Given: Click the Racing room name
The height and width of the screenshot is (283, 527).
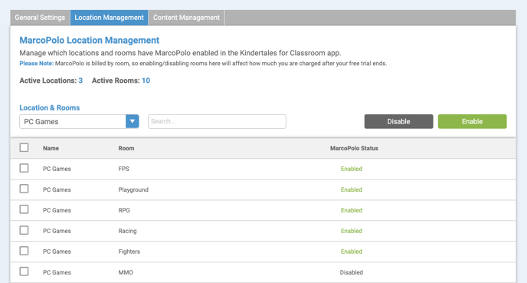Looking at the screenshot, I should click(127, 231).
